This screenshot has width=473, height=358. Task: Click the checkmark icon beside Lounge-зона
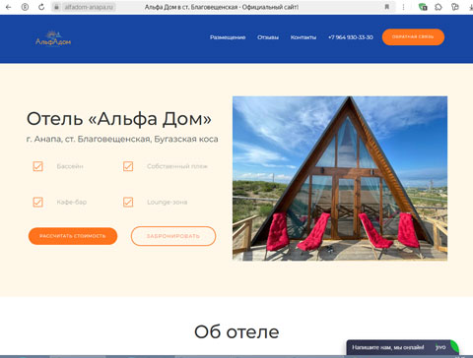[x=128, y=202]
